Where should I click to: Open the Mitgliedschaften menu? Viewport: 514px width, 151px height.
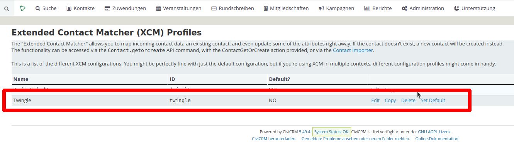coord(286,8)
